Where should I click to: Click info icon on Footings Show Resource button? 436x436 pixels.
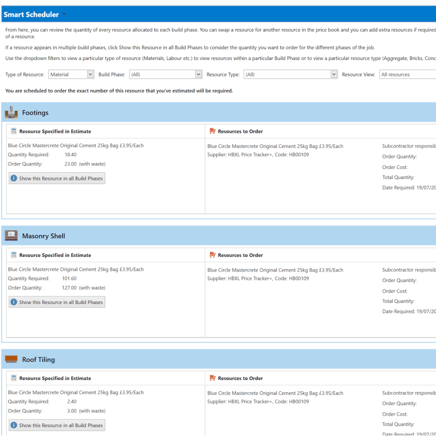14,178
